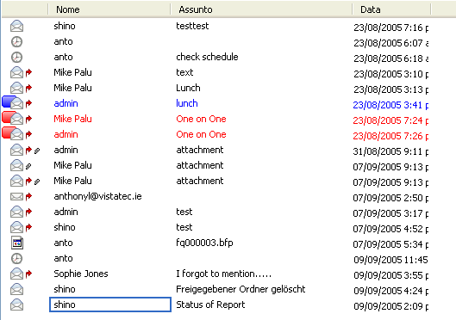Click the blue category flag on lunch row
The image size is (456, 320).
(8, 102)
